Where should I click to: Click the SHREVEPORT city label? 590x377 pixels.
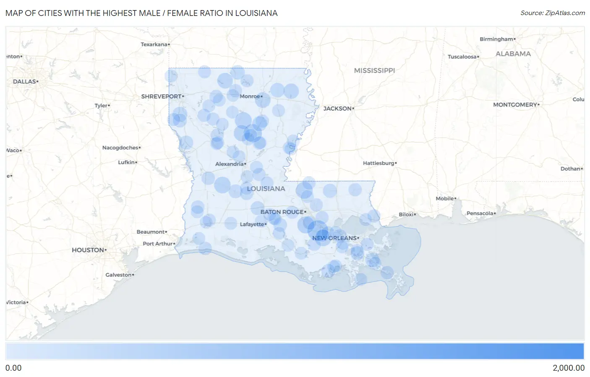click(162, 96)
